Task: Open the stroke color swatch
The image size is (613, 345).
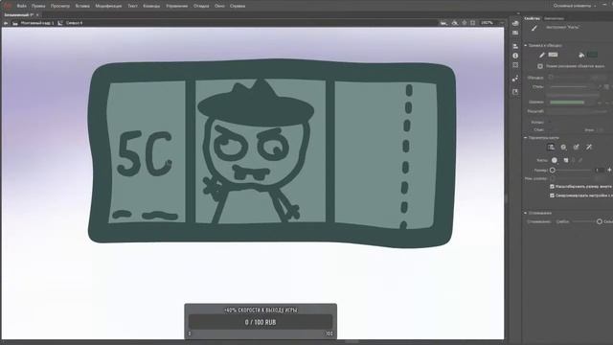Action: (x=553, y=55)
